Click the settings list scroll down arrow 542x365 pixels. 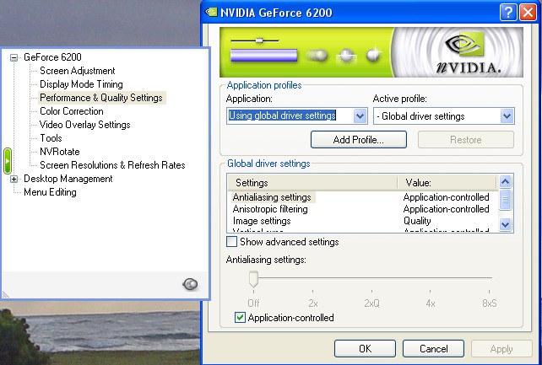(505, 224)
